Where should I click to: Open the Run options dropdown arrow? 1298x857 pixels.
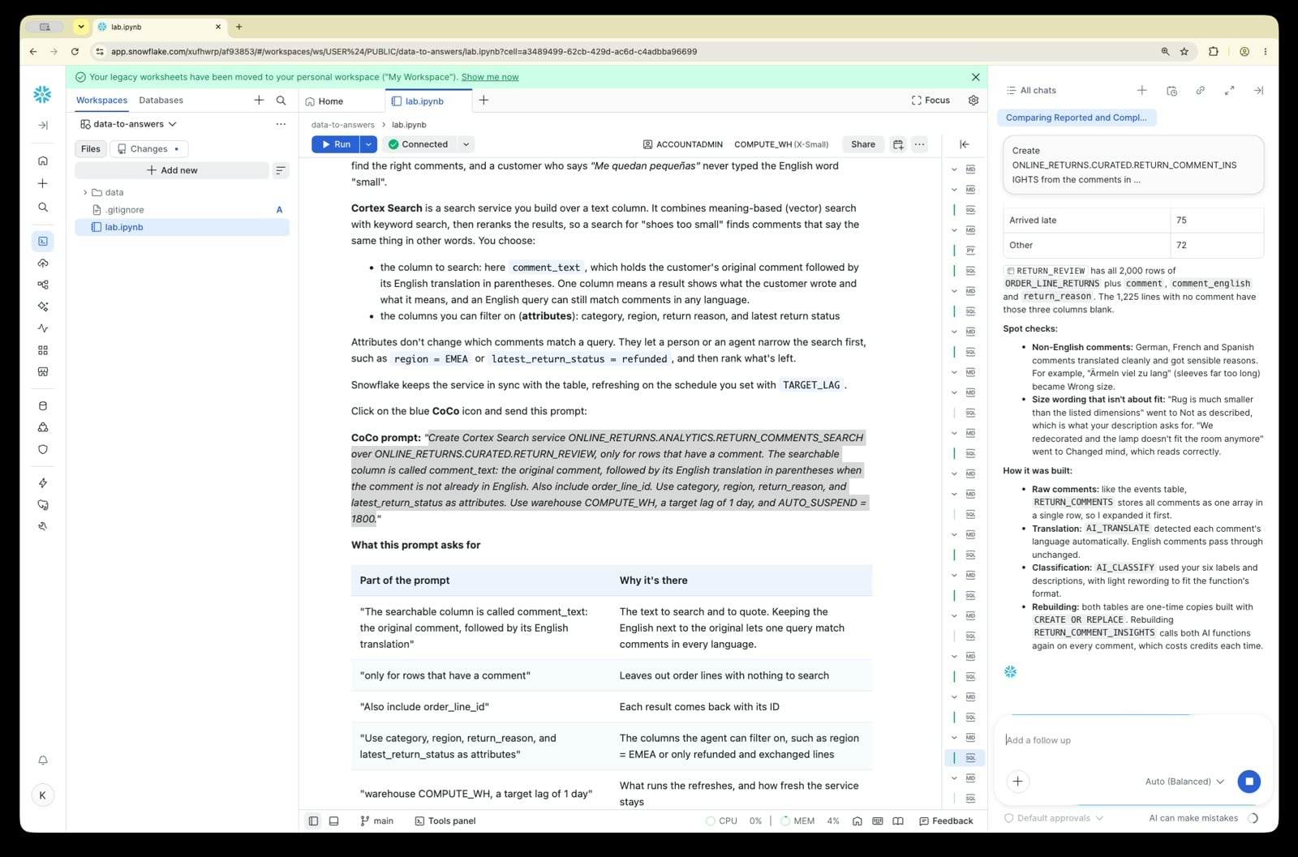[x=368, y=144]
